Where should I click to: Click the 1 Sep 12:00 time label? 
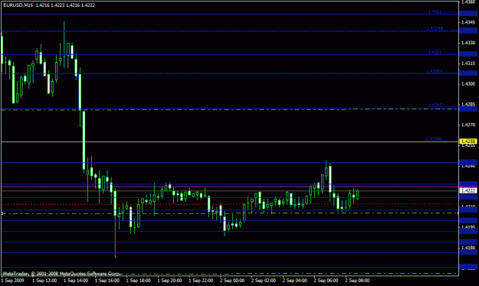(44, 280)
